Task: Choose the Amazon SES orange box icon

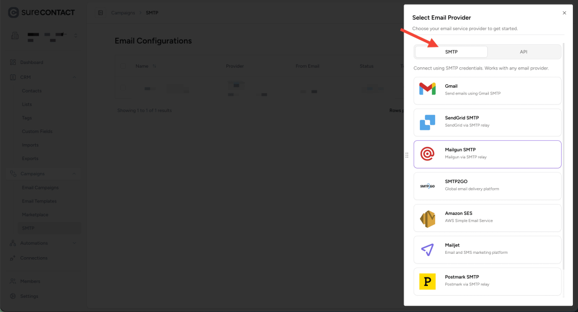Action: click(427, 218)
